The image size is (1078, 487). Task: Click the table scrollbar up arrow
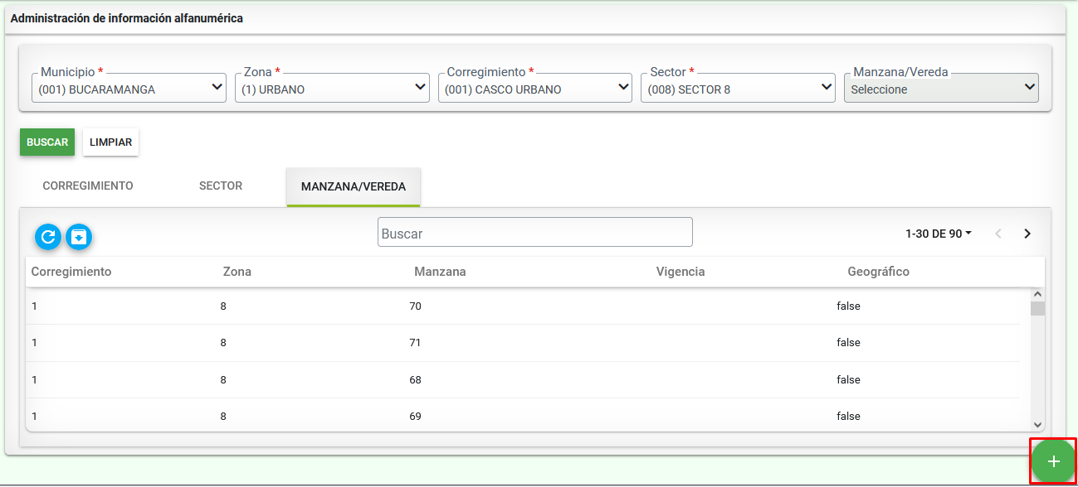[x=1037, y=294]
